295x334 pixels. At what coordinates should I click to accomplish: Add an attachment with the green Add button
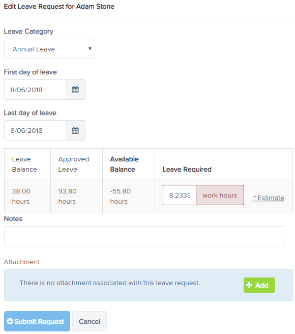pyautogui.click(x=259, y=285)
